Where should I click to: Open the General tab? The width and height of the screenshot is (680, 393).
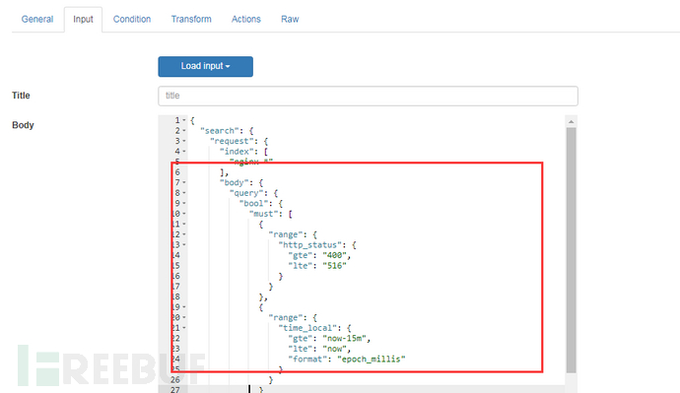pyautogui.click(x=37, y=19)
